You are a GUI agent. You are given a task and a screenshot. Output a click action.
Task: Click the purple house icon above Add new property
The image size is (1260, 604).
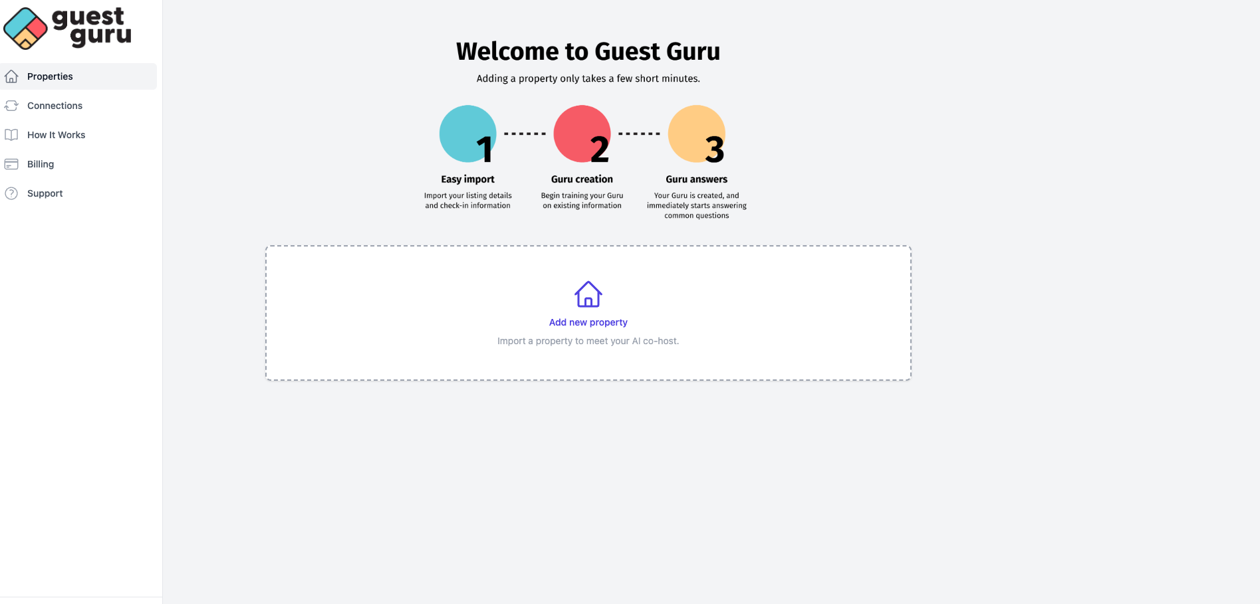point(588,294)
